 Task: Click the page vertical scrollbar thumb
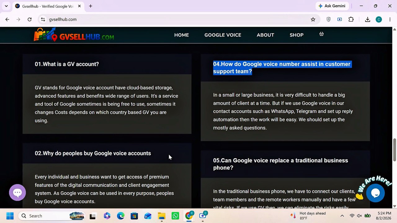(x=395, y=150)
